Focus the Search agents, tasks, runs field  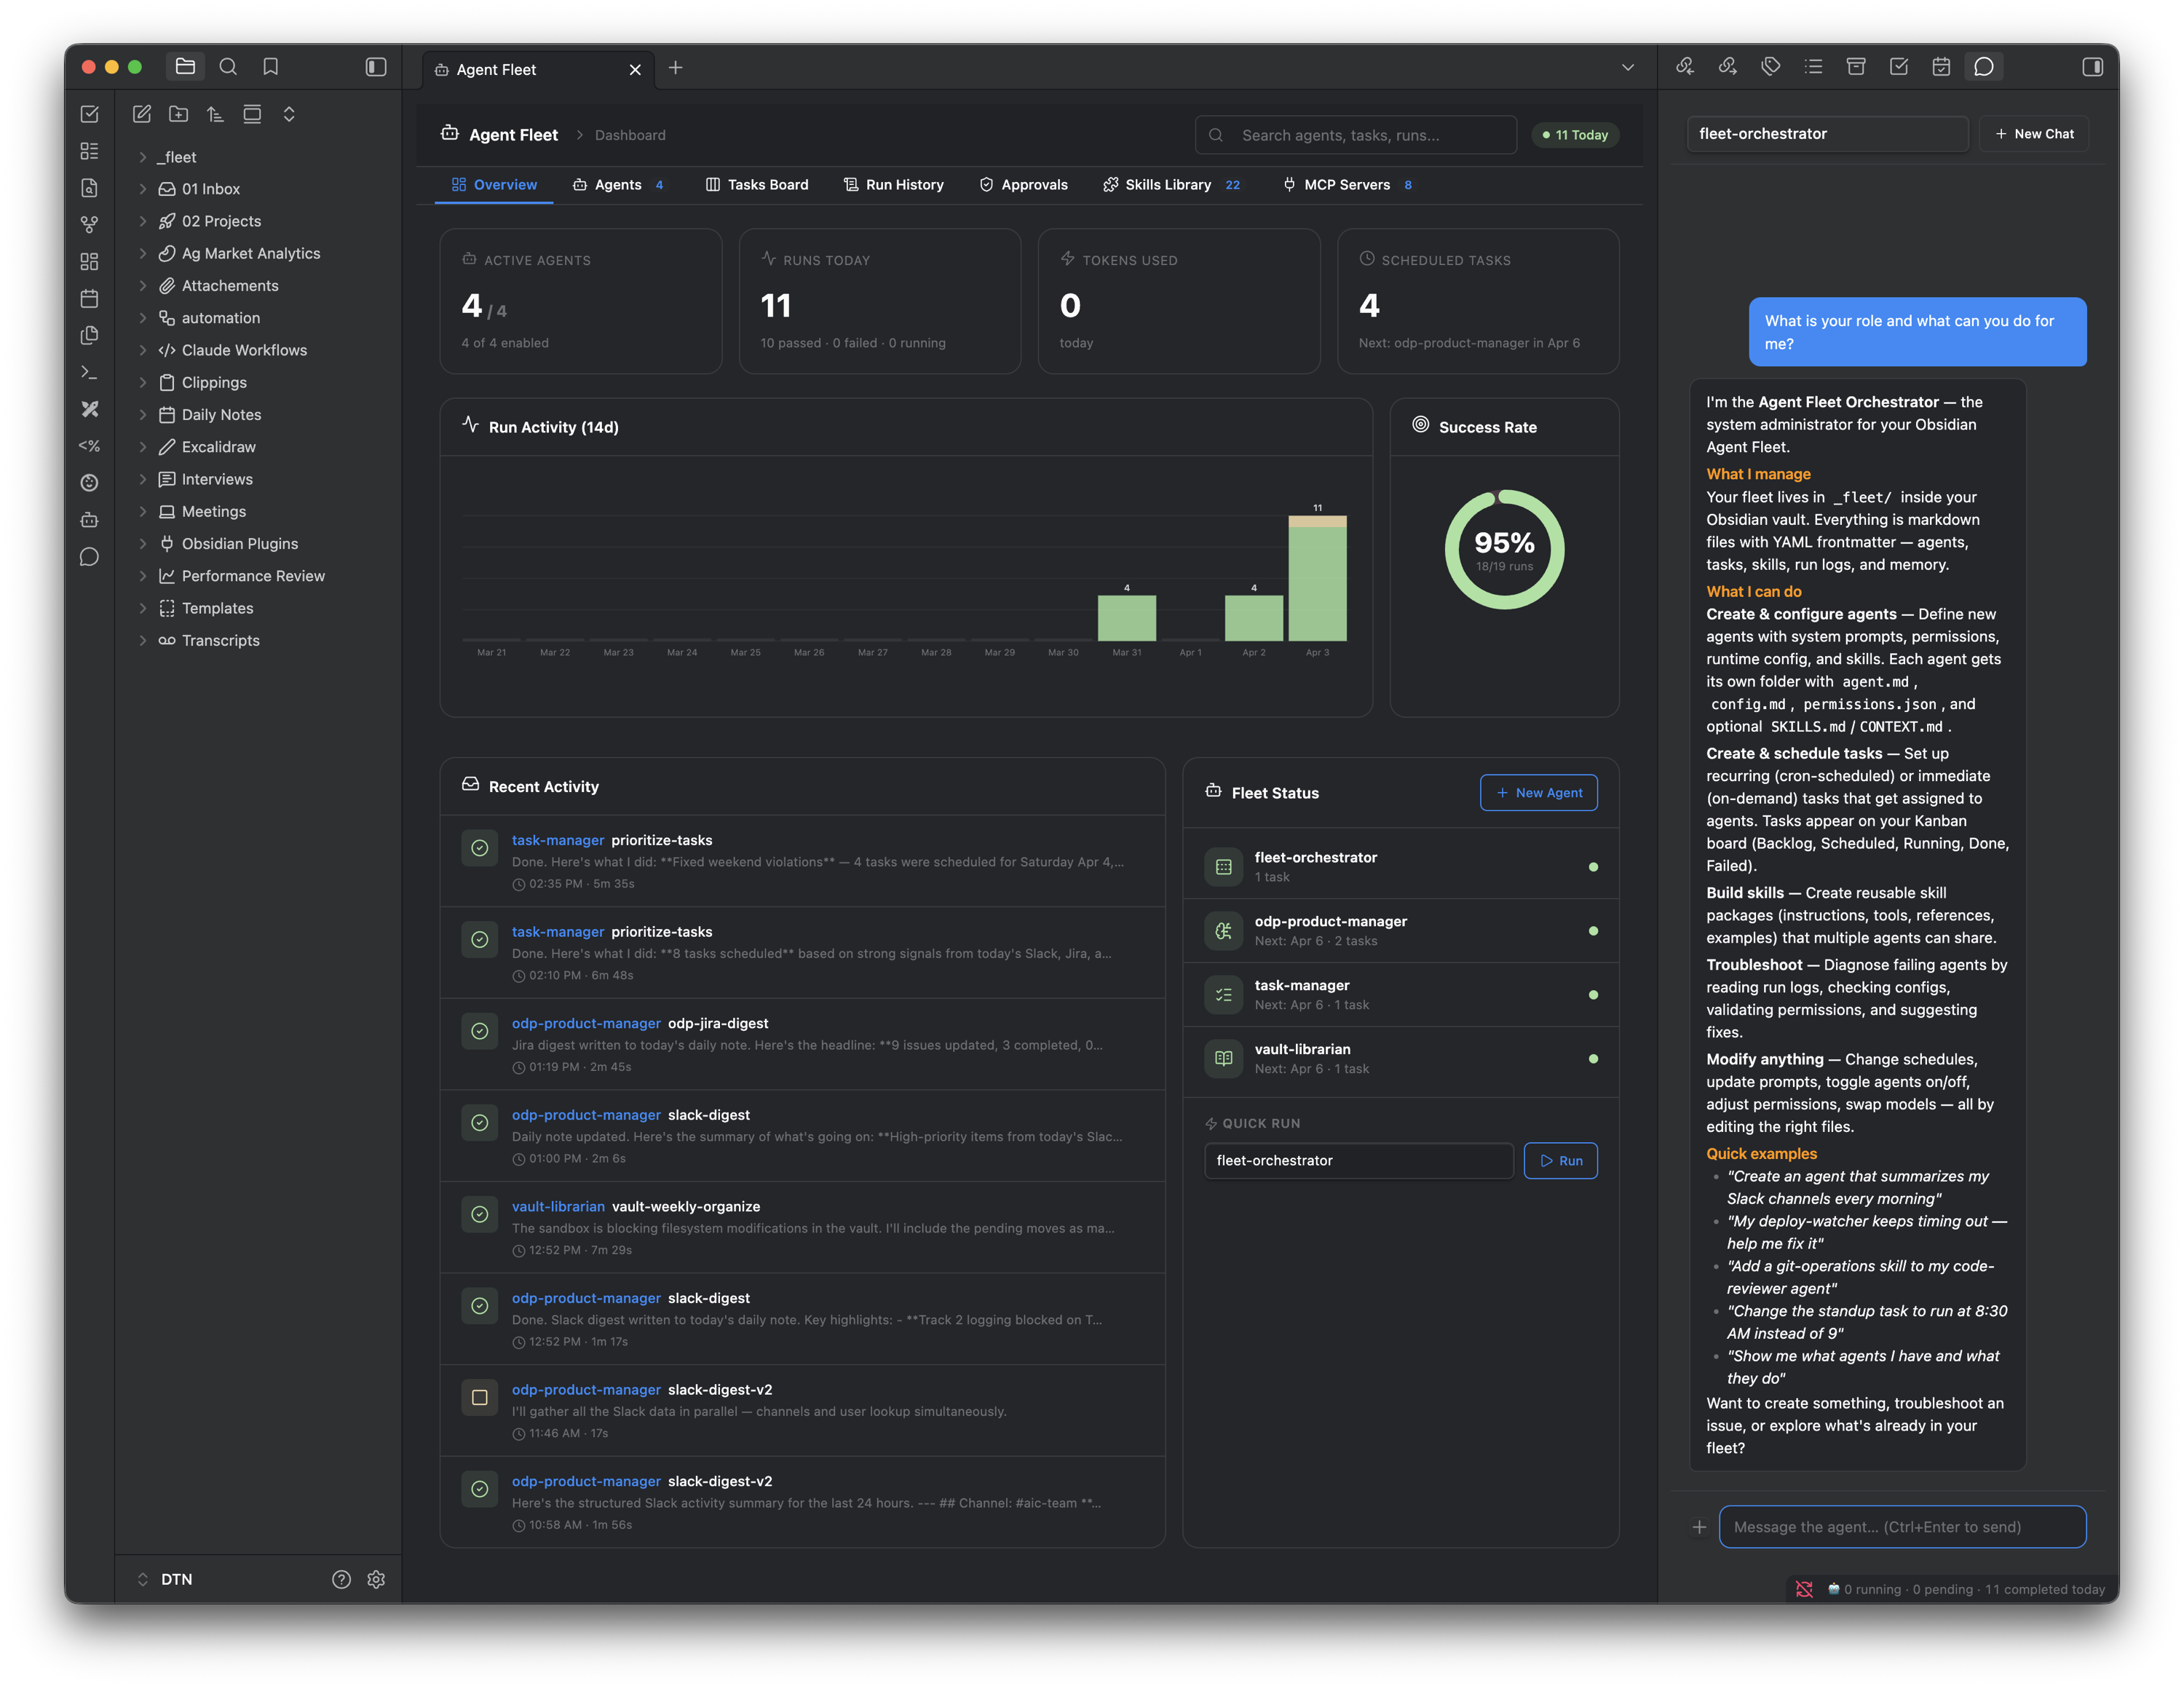tap(1356, 135)
